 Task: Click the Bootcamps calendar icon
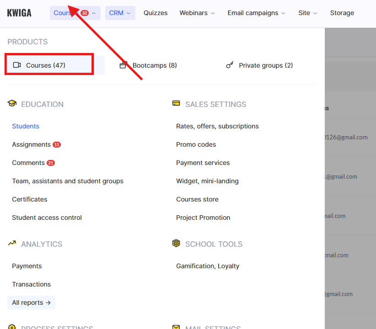click(123, 65)
